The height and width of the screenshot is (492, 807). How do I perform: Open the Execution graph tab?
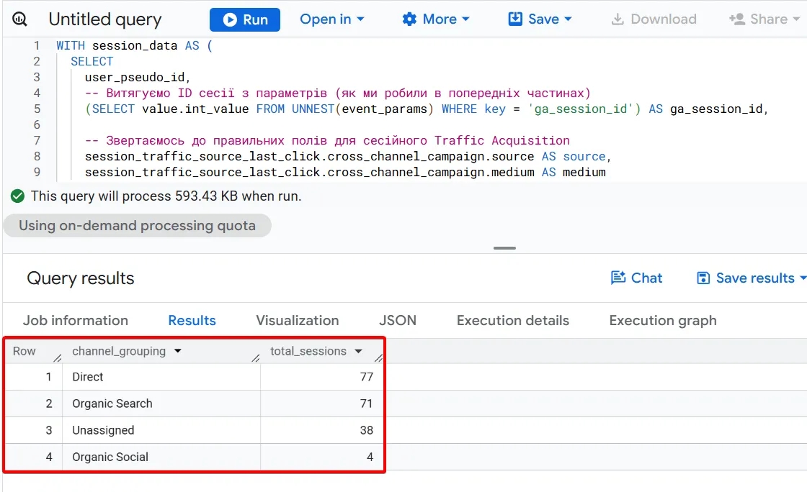[x=663, y=321]
